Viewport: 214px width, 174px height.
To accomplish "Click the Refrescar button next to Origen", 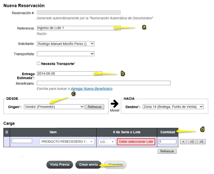I will pyautogui.click(x=95, y=107).
